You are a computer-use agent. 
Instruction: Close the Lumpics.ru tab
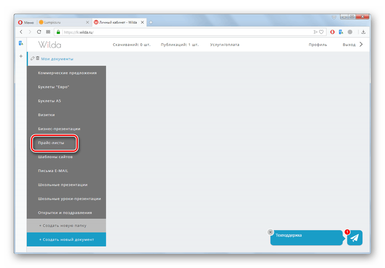87,22
